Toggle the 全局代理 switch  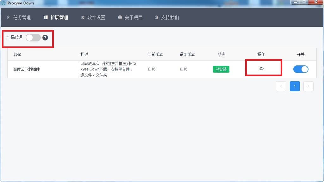(33, 38)
